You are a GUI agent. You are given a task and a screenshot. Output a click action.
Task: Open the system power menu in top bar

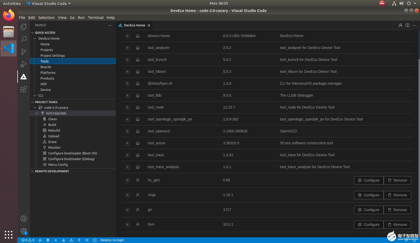pos(411,3)
